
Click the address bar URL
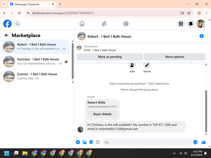click(x=63, y=13)
